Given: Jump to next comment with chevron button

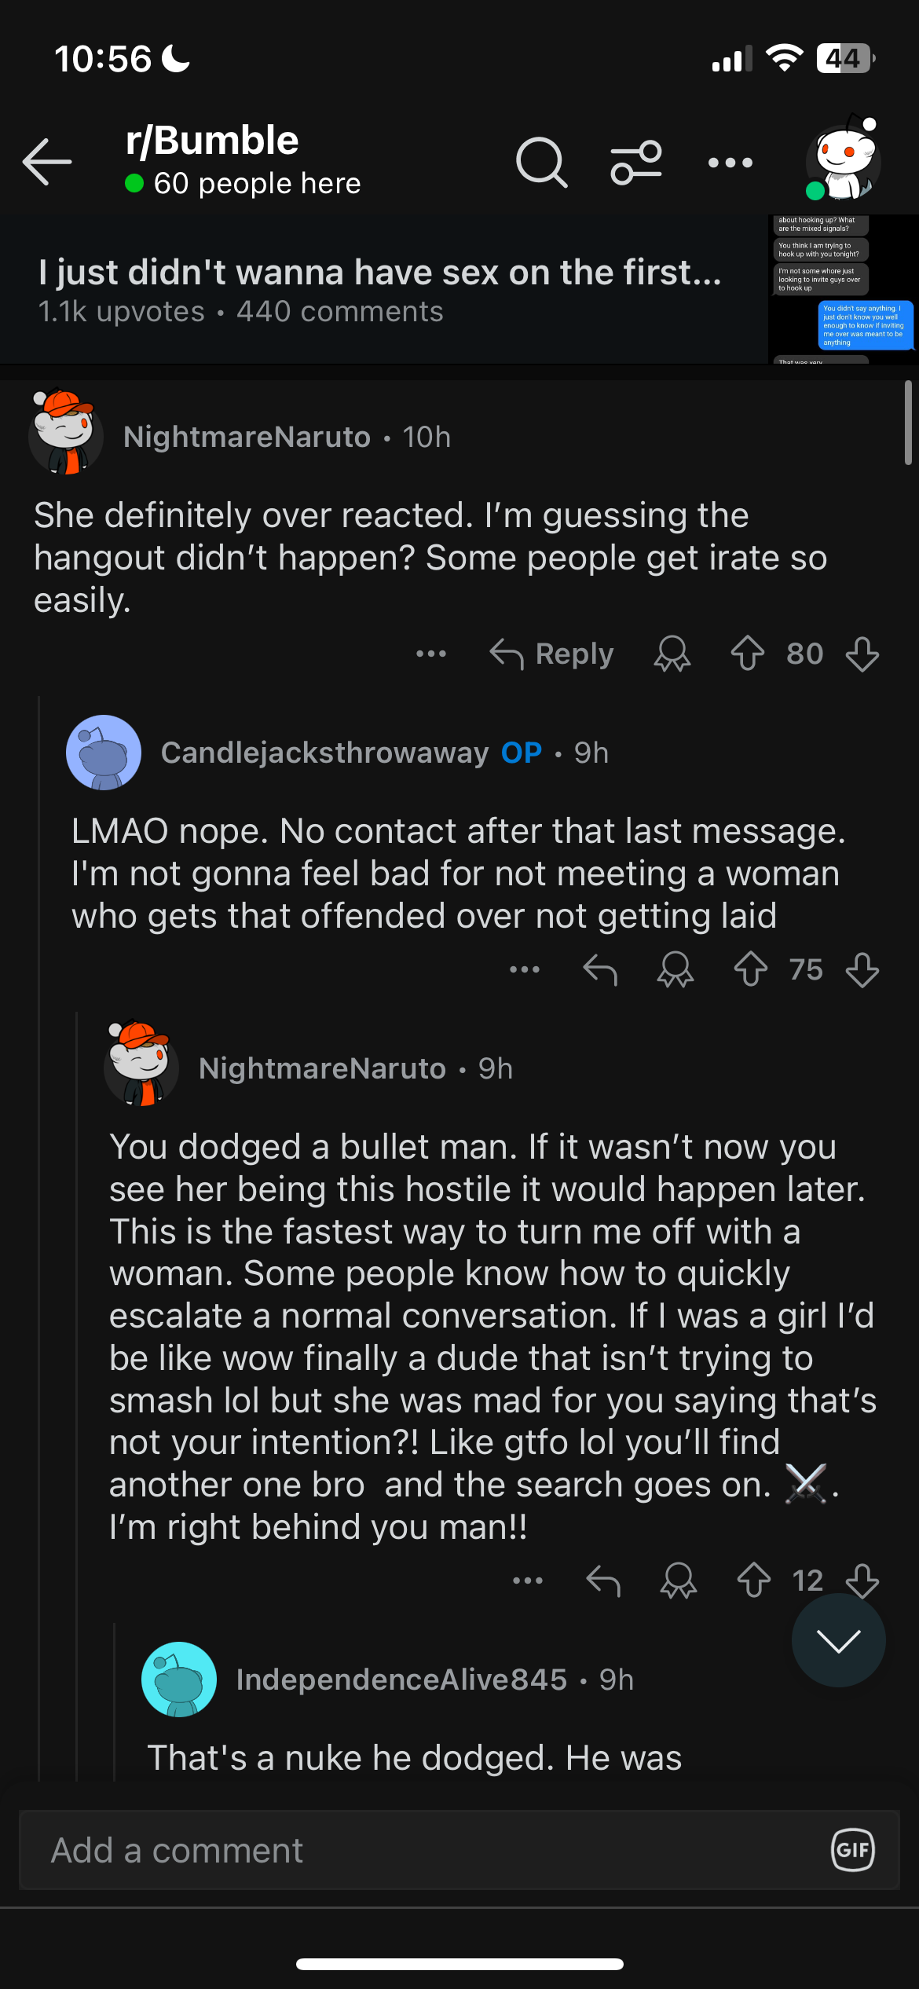Looking at the screenshot, I should point(838,1640).
